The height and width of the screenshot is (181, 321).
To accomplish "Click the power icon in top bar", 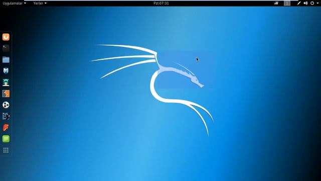I will (x=312, y=3).
